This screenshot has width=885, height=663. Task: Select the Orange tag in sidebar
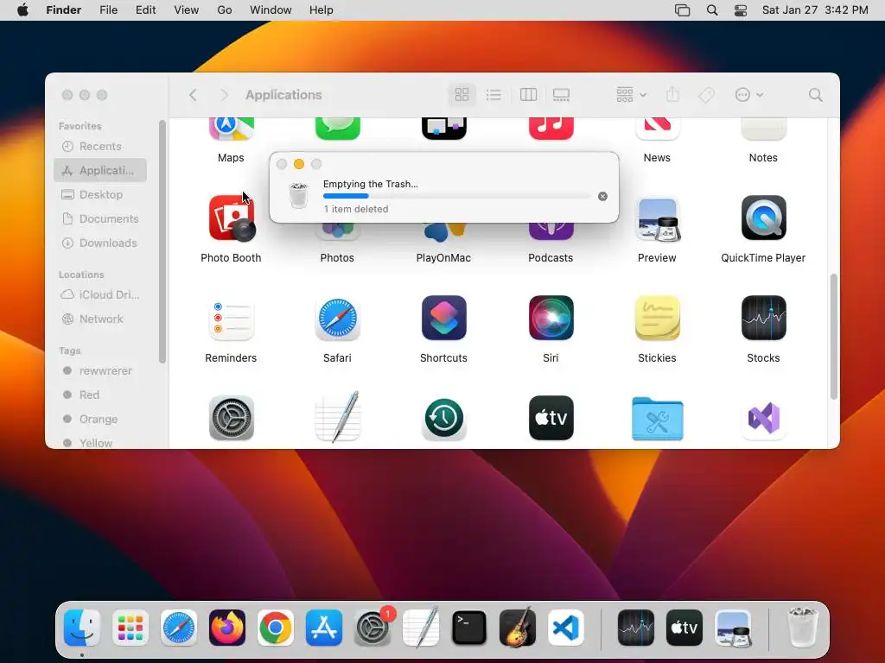pos(100,420)
